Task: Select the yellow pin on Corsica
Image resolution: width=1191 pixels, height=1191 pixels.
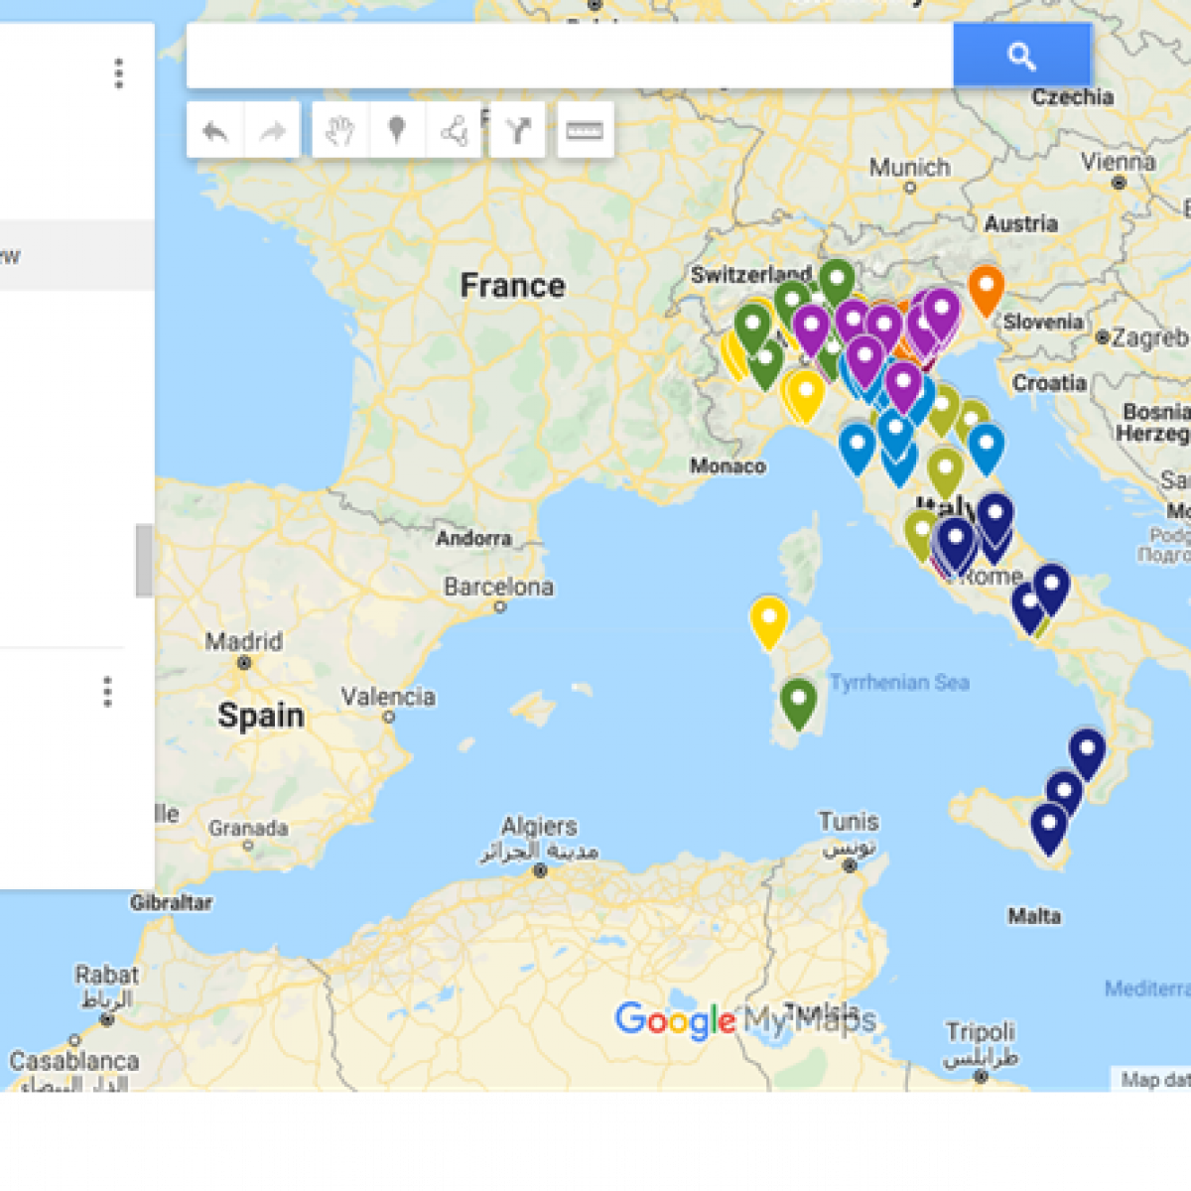Action: (x=767, y=617)
